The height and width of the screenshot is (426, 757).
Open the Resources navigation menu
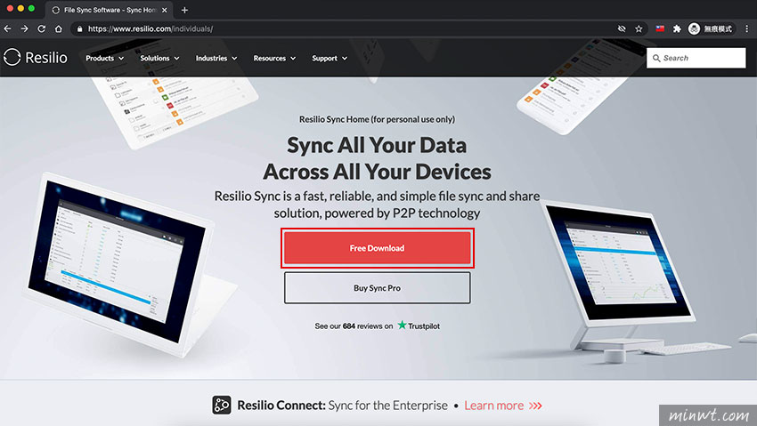[x=274, y=59]
